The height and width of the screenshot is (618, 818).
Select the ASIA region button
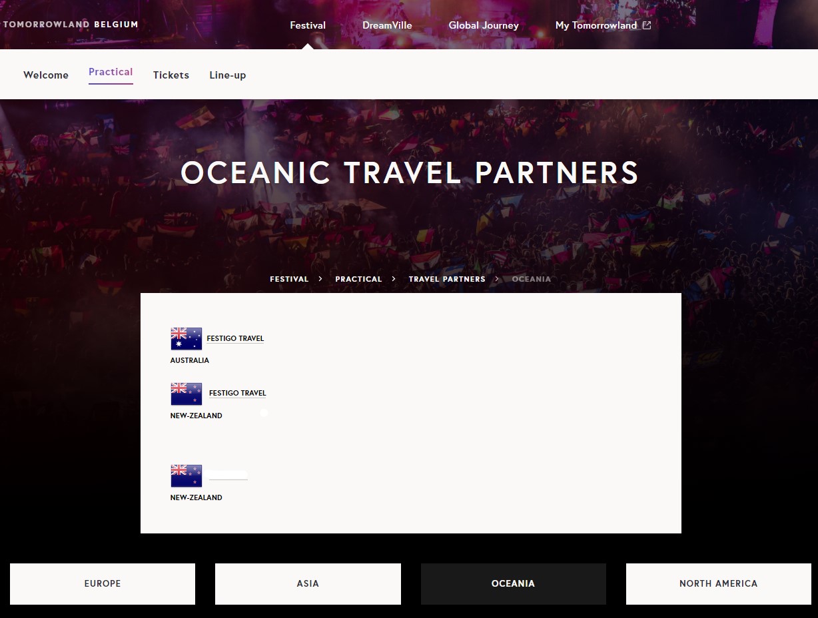coord(308,584)
